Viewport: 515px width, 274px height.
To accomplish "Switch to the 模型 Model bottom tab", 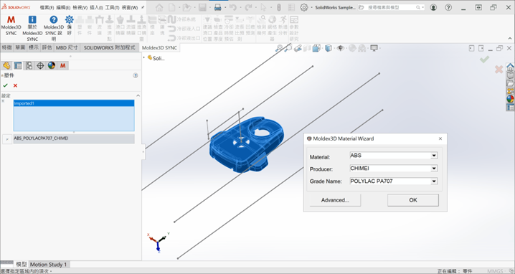I will [x=22, y=264].
